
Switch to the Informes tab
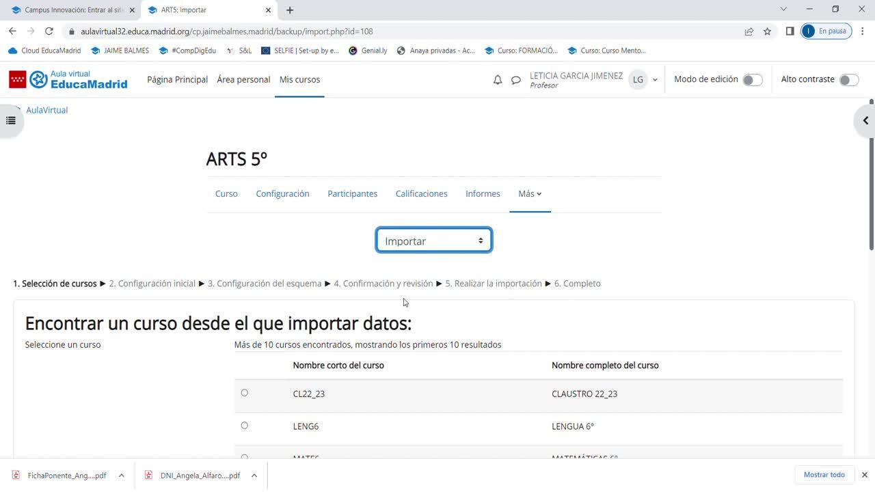483,194
